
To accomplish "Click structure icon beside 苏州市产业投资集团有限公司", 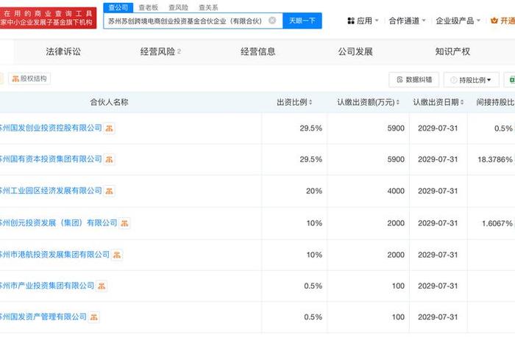I will coord(102,286).
